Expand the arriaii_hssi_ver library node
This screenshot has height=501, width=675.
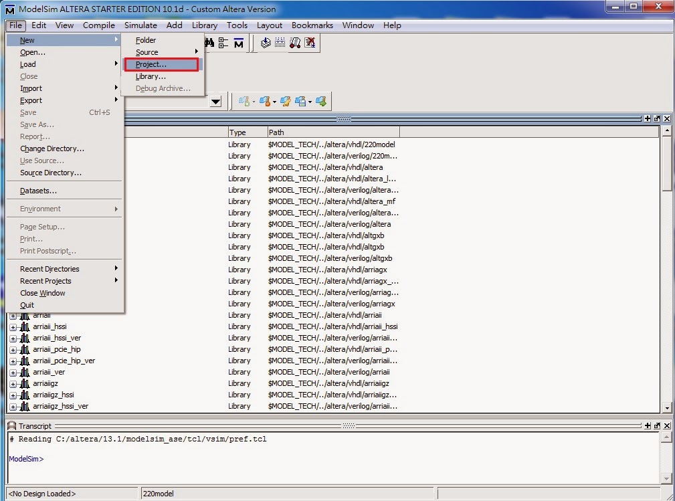tap(13, 338)
